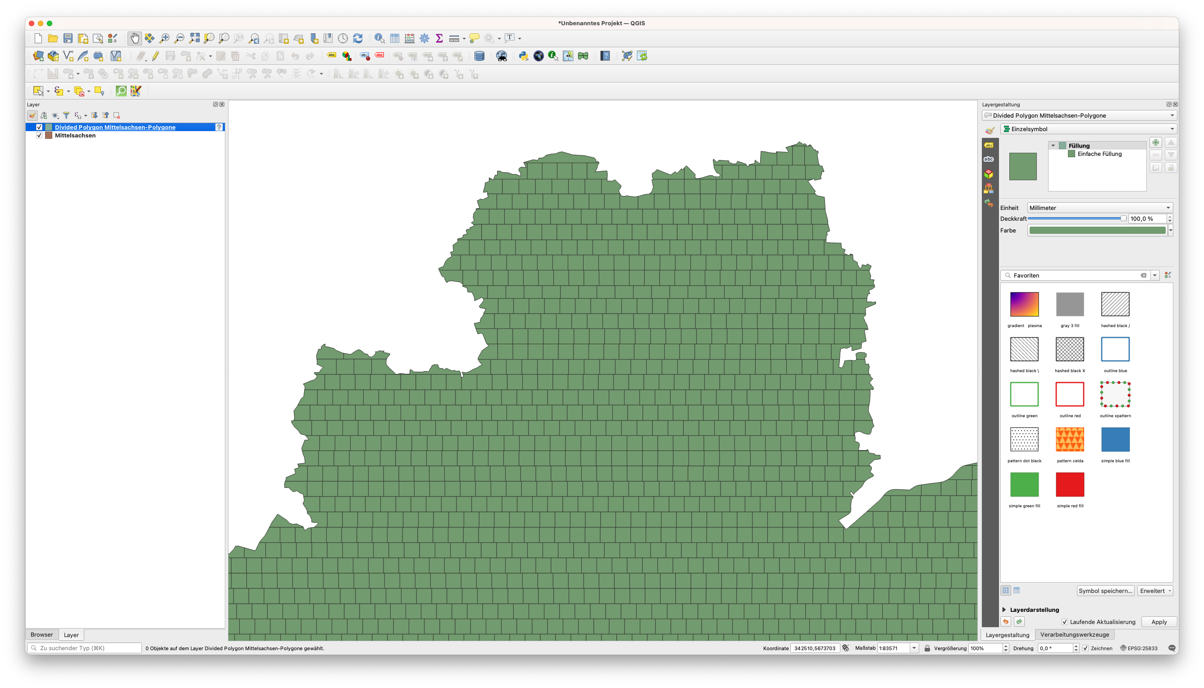1204x688 pixels.
Task: Switch to the Browser tab
Action: point(41,634)
